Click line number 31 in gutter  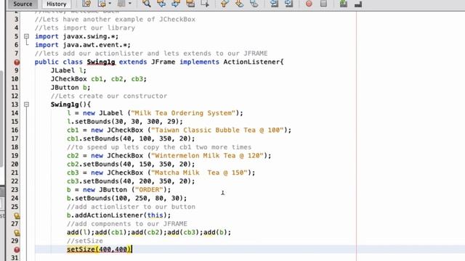15,258
